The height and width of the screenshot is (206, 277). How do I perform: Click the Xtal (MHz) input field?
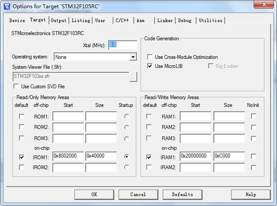tap(122, 45)
